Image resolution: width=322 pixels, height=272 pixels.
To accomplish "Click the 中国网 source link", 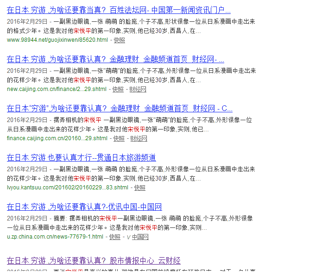I will click(140, 237).
